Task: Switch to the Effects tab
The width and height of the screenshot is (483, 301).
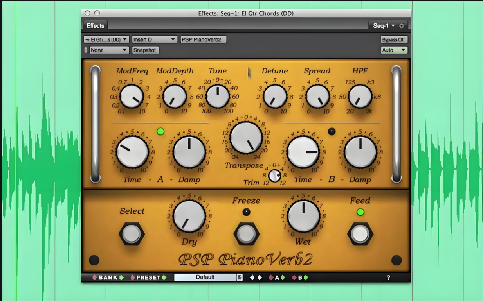Action: (95, 25)
